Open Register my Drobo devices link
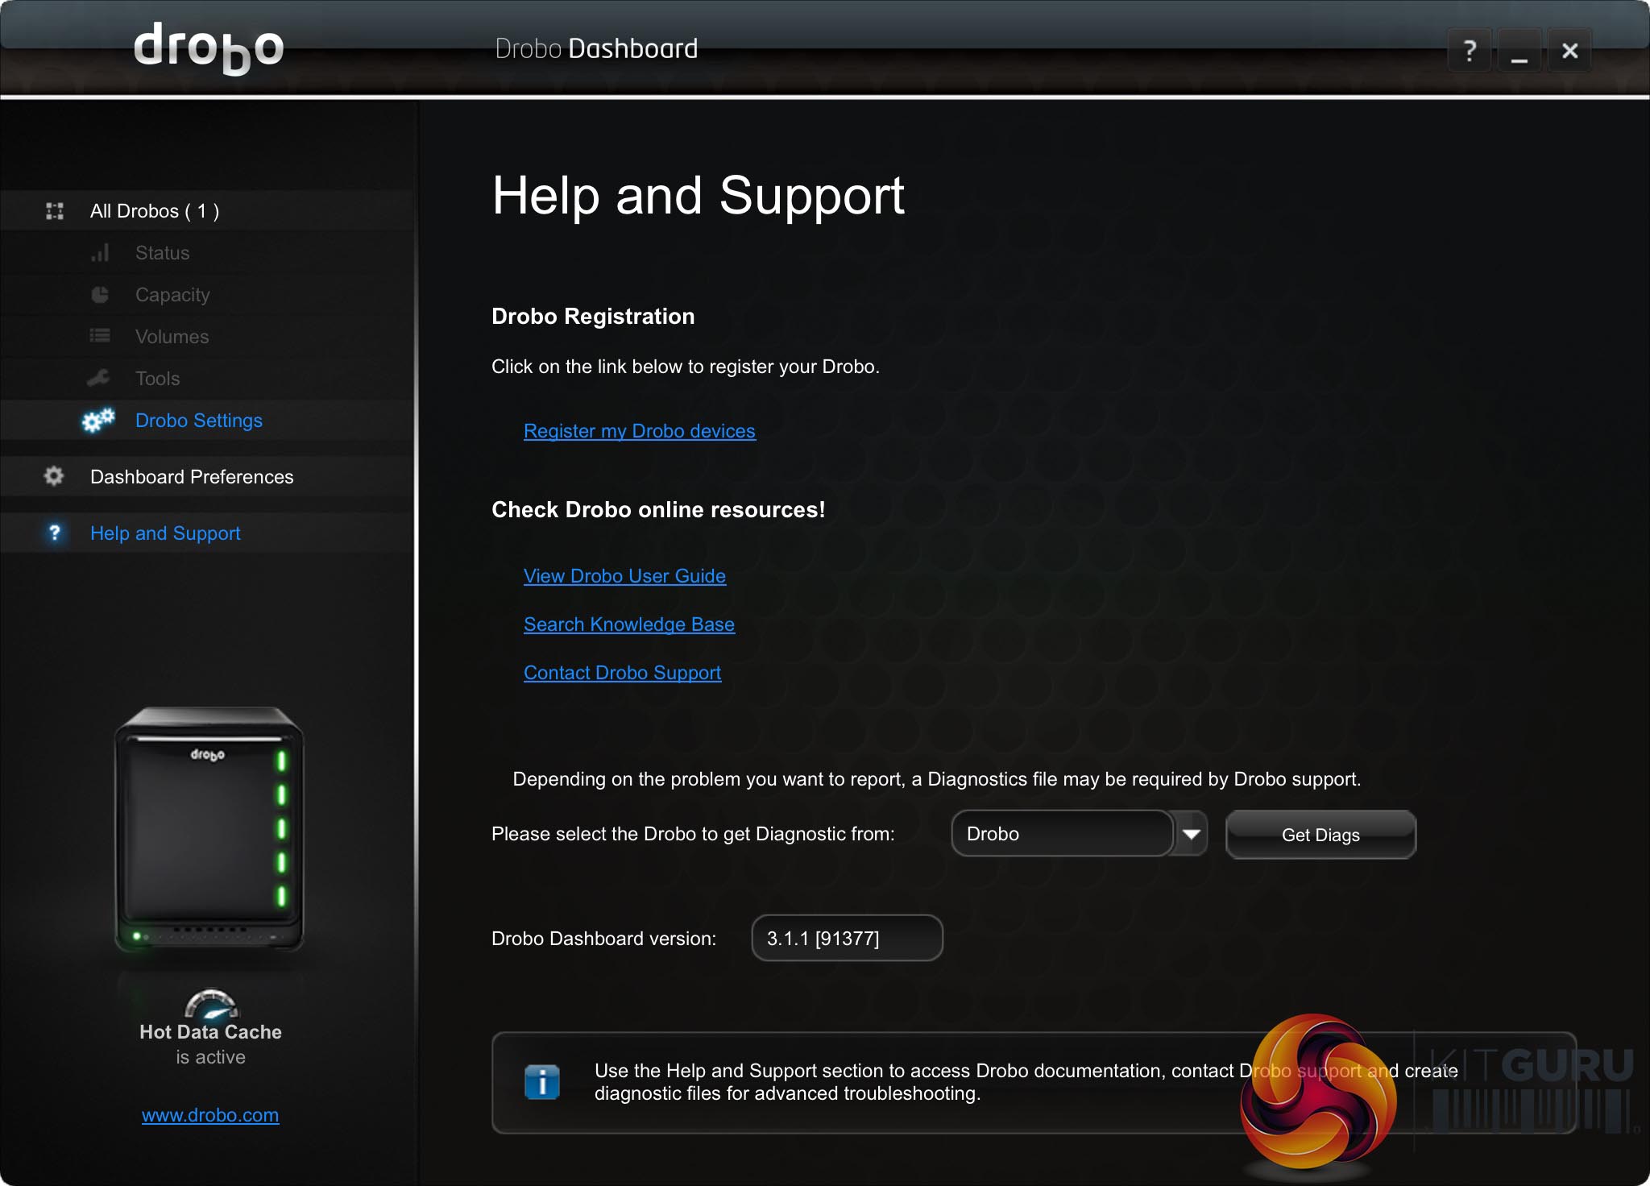1650x1186 pixels. pos(639,431)
